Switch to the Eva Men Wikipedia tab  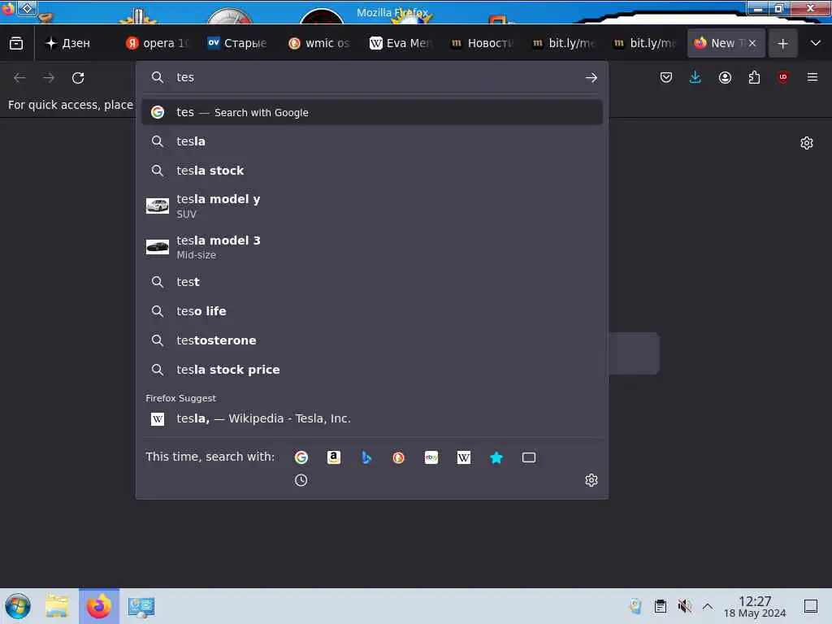401,43
